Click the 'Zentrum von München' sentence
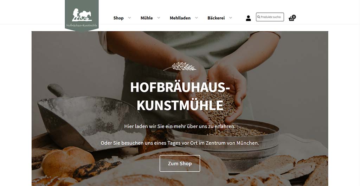Viewport: 360px width, 186px height. (180, 143)
